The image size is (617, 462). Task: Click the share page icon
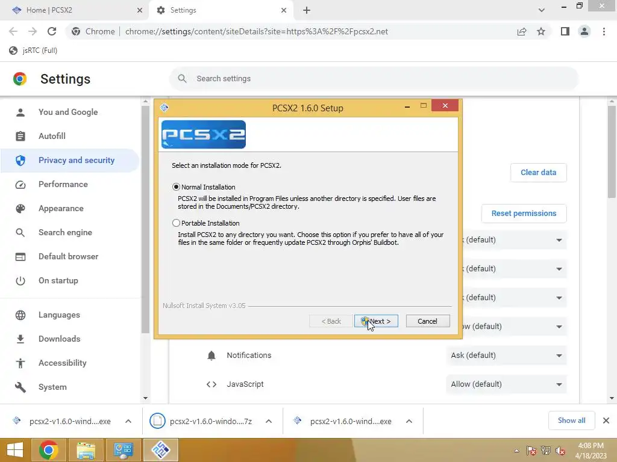point(522,31)
